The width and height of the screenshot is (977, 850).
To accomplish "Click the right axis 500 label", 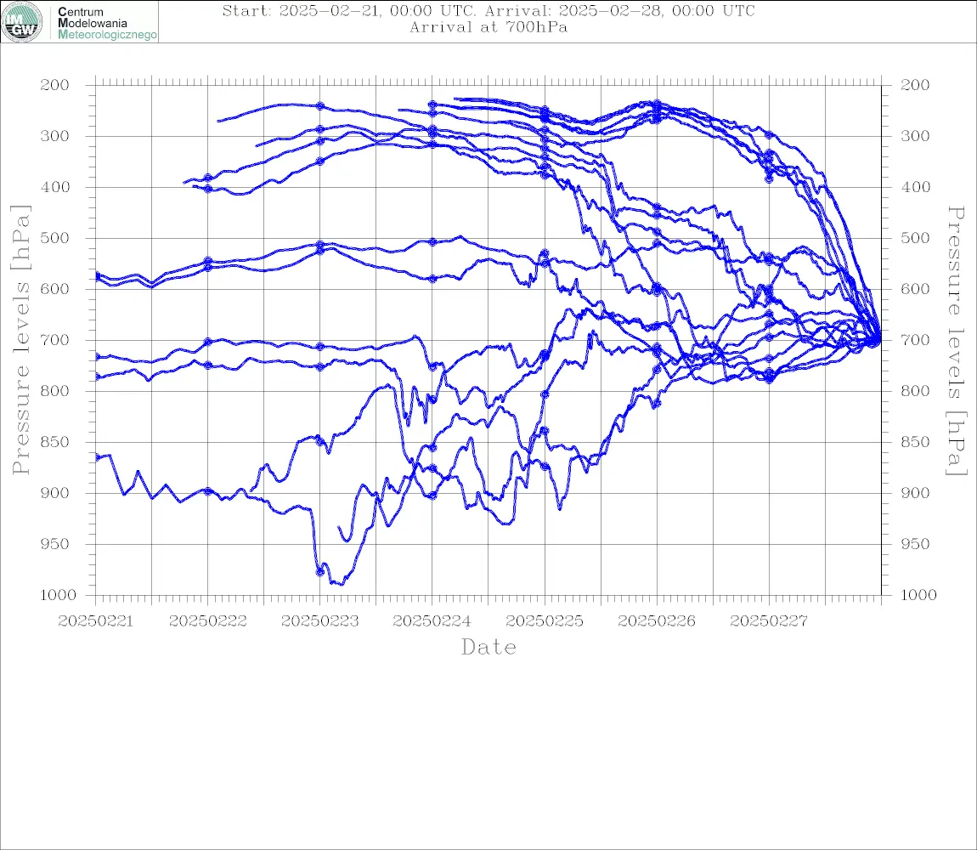I will 915,238.
